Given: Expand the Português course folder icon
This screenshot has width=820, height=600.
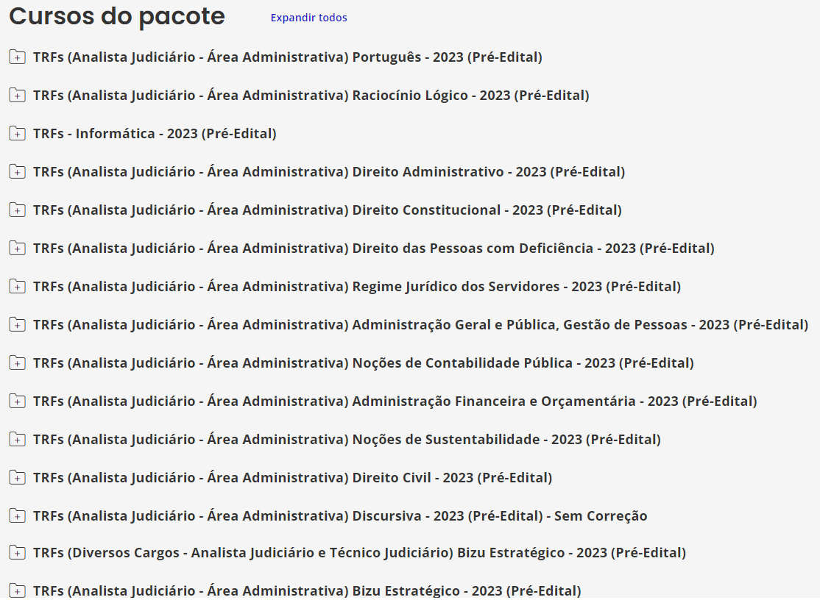Looking at the screenshot, I should point(17,57).
